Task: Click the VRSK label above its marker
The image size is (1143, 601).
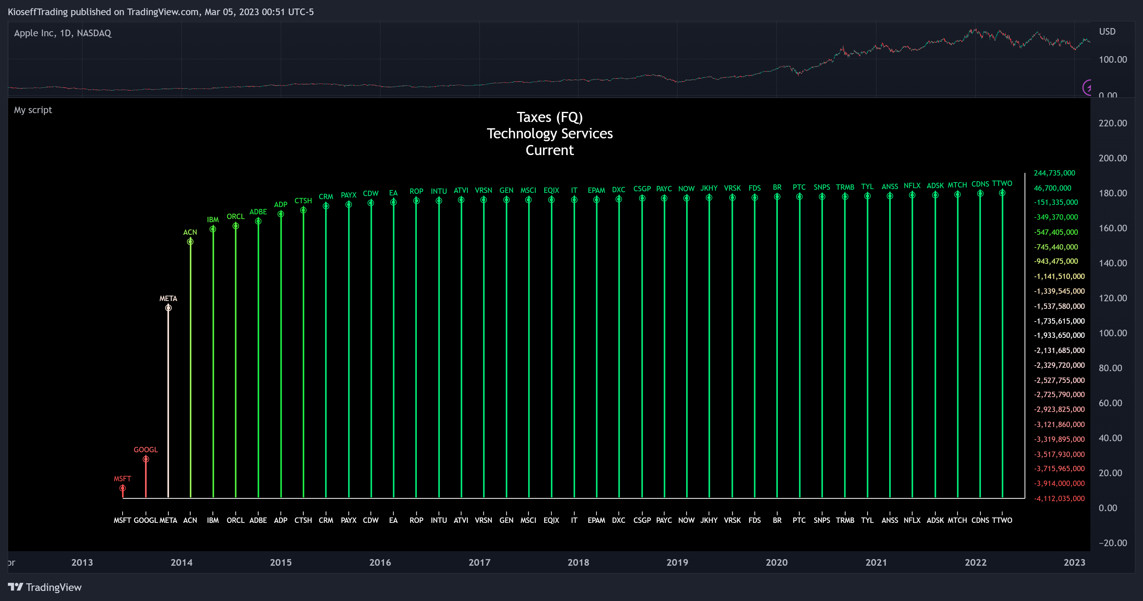Action: tap(732, 188)
